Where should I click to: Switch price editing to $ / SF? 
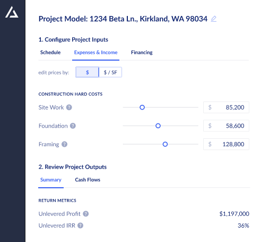tap(110, 72)
